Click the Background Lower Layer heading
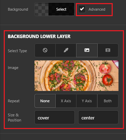 pyautogui.click(x=39, y=36)
